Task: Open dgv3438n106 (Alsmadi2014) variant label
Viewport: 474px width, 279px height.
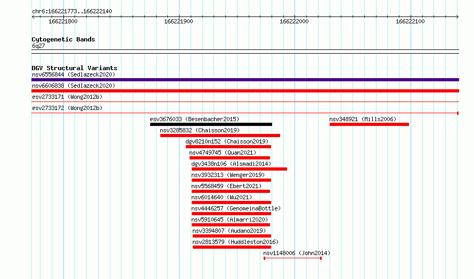Action: (231, 164)
